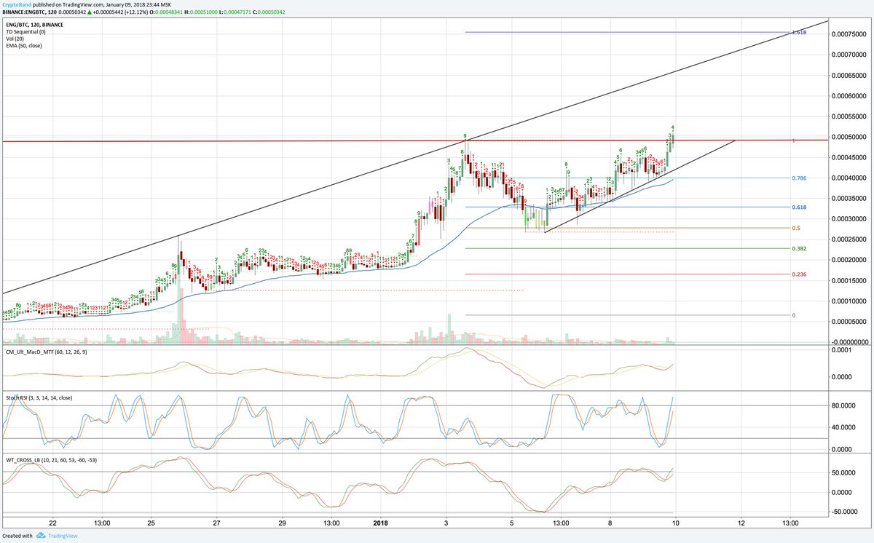Click the 0.00065000 price axis label

849,75
